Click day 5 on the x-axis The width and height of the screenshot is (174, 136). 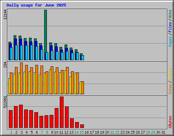tap(32, 132)
